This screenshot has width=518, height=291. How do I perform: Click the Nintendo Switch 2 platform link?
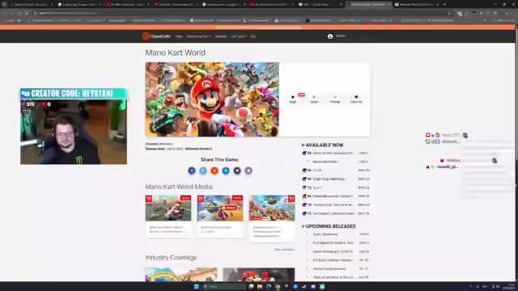(198, 149)
